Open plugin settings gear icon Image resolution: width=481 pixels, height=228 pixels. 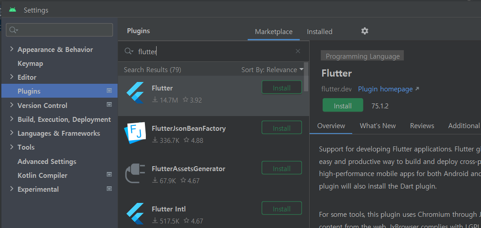(x=364, y=31)
